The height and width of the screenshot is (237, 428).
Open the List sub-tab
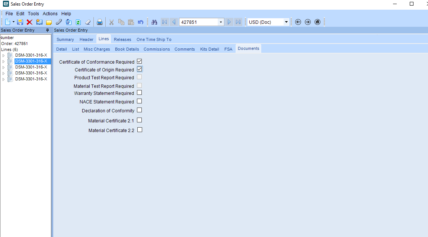click(76, 49)
